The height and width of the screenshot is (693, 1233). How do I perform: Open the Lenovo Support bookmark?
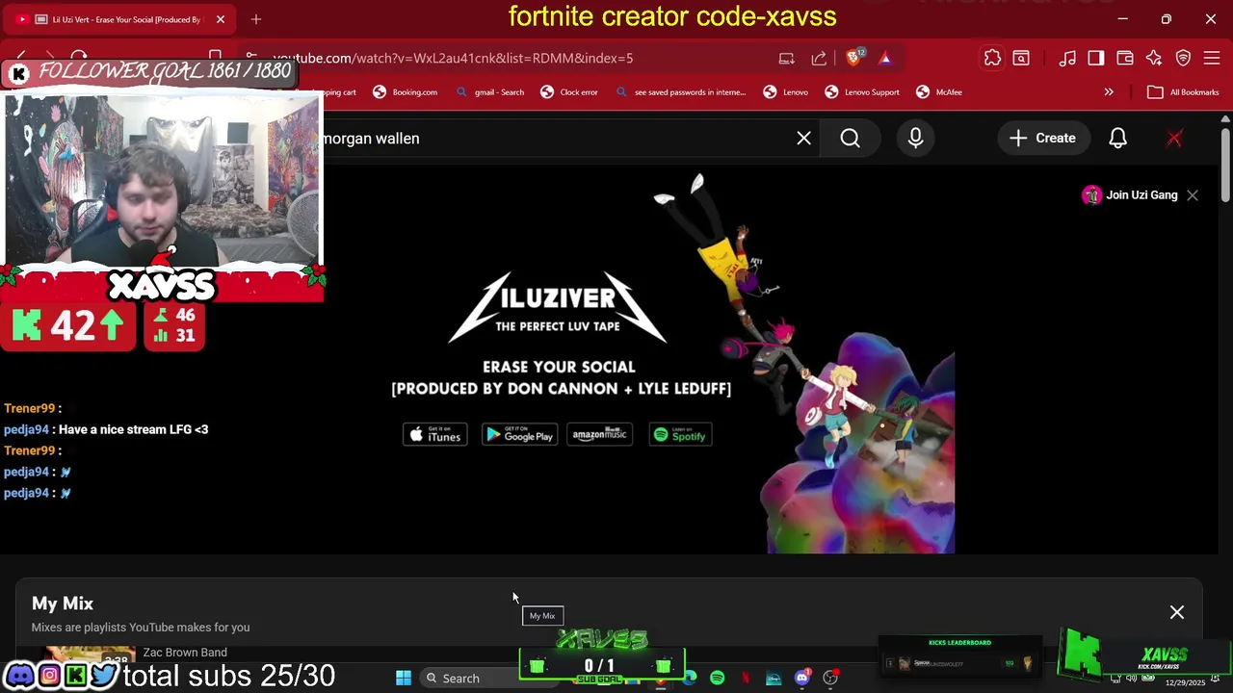click(x=862, y=92)
